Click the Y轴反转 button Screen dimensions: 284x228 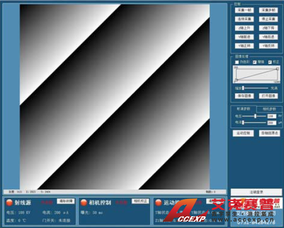coord(268,45)
